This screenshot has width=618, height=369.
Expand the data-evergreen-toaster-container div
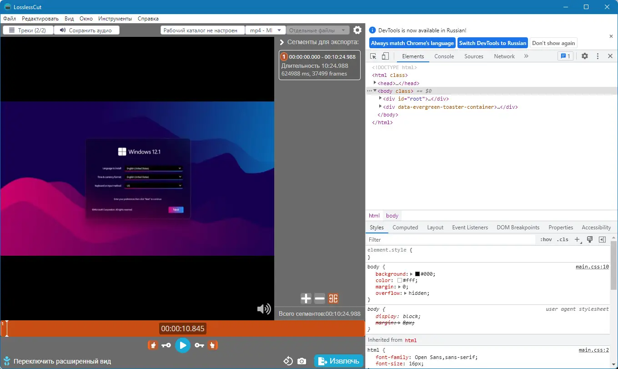381,107
